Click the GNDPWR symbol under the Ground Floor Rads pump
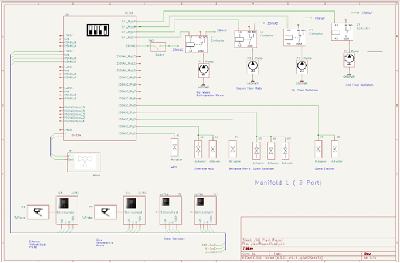 pyautogui.click(x=253, y=82)
